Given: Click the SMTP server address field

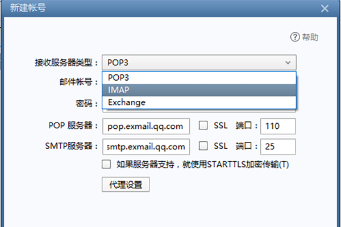Looking at the screenshot, I should click(145, 146).
